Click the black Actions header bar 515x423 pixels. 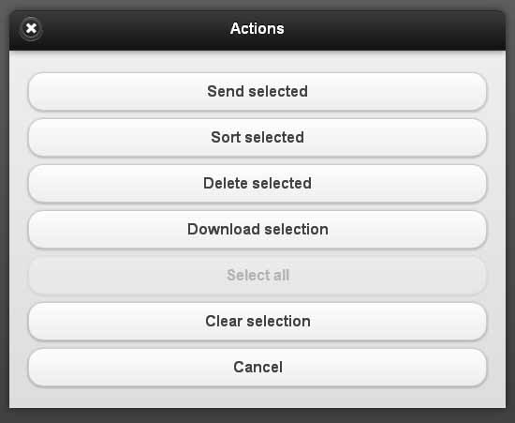tap(257, 30)
